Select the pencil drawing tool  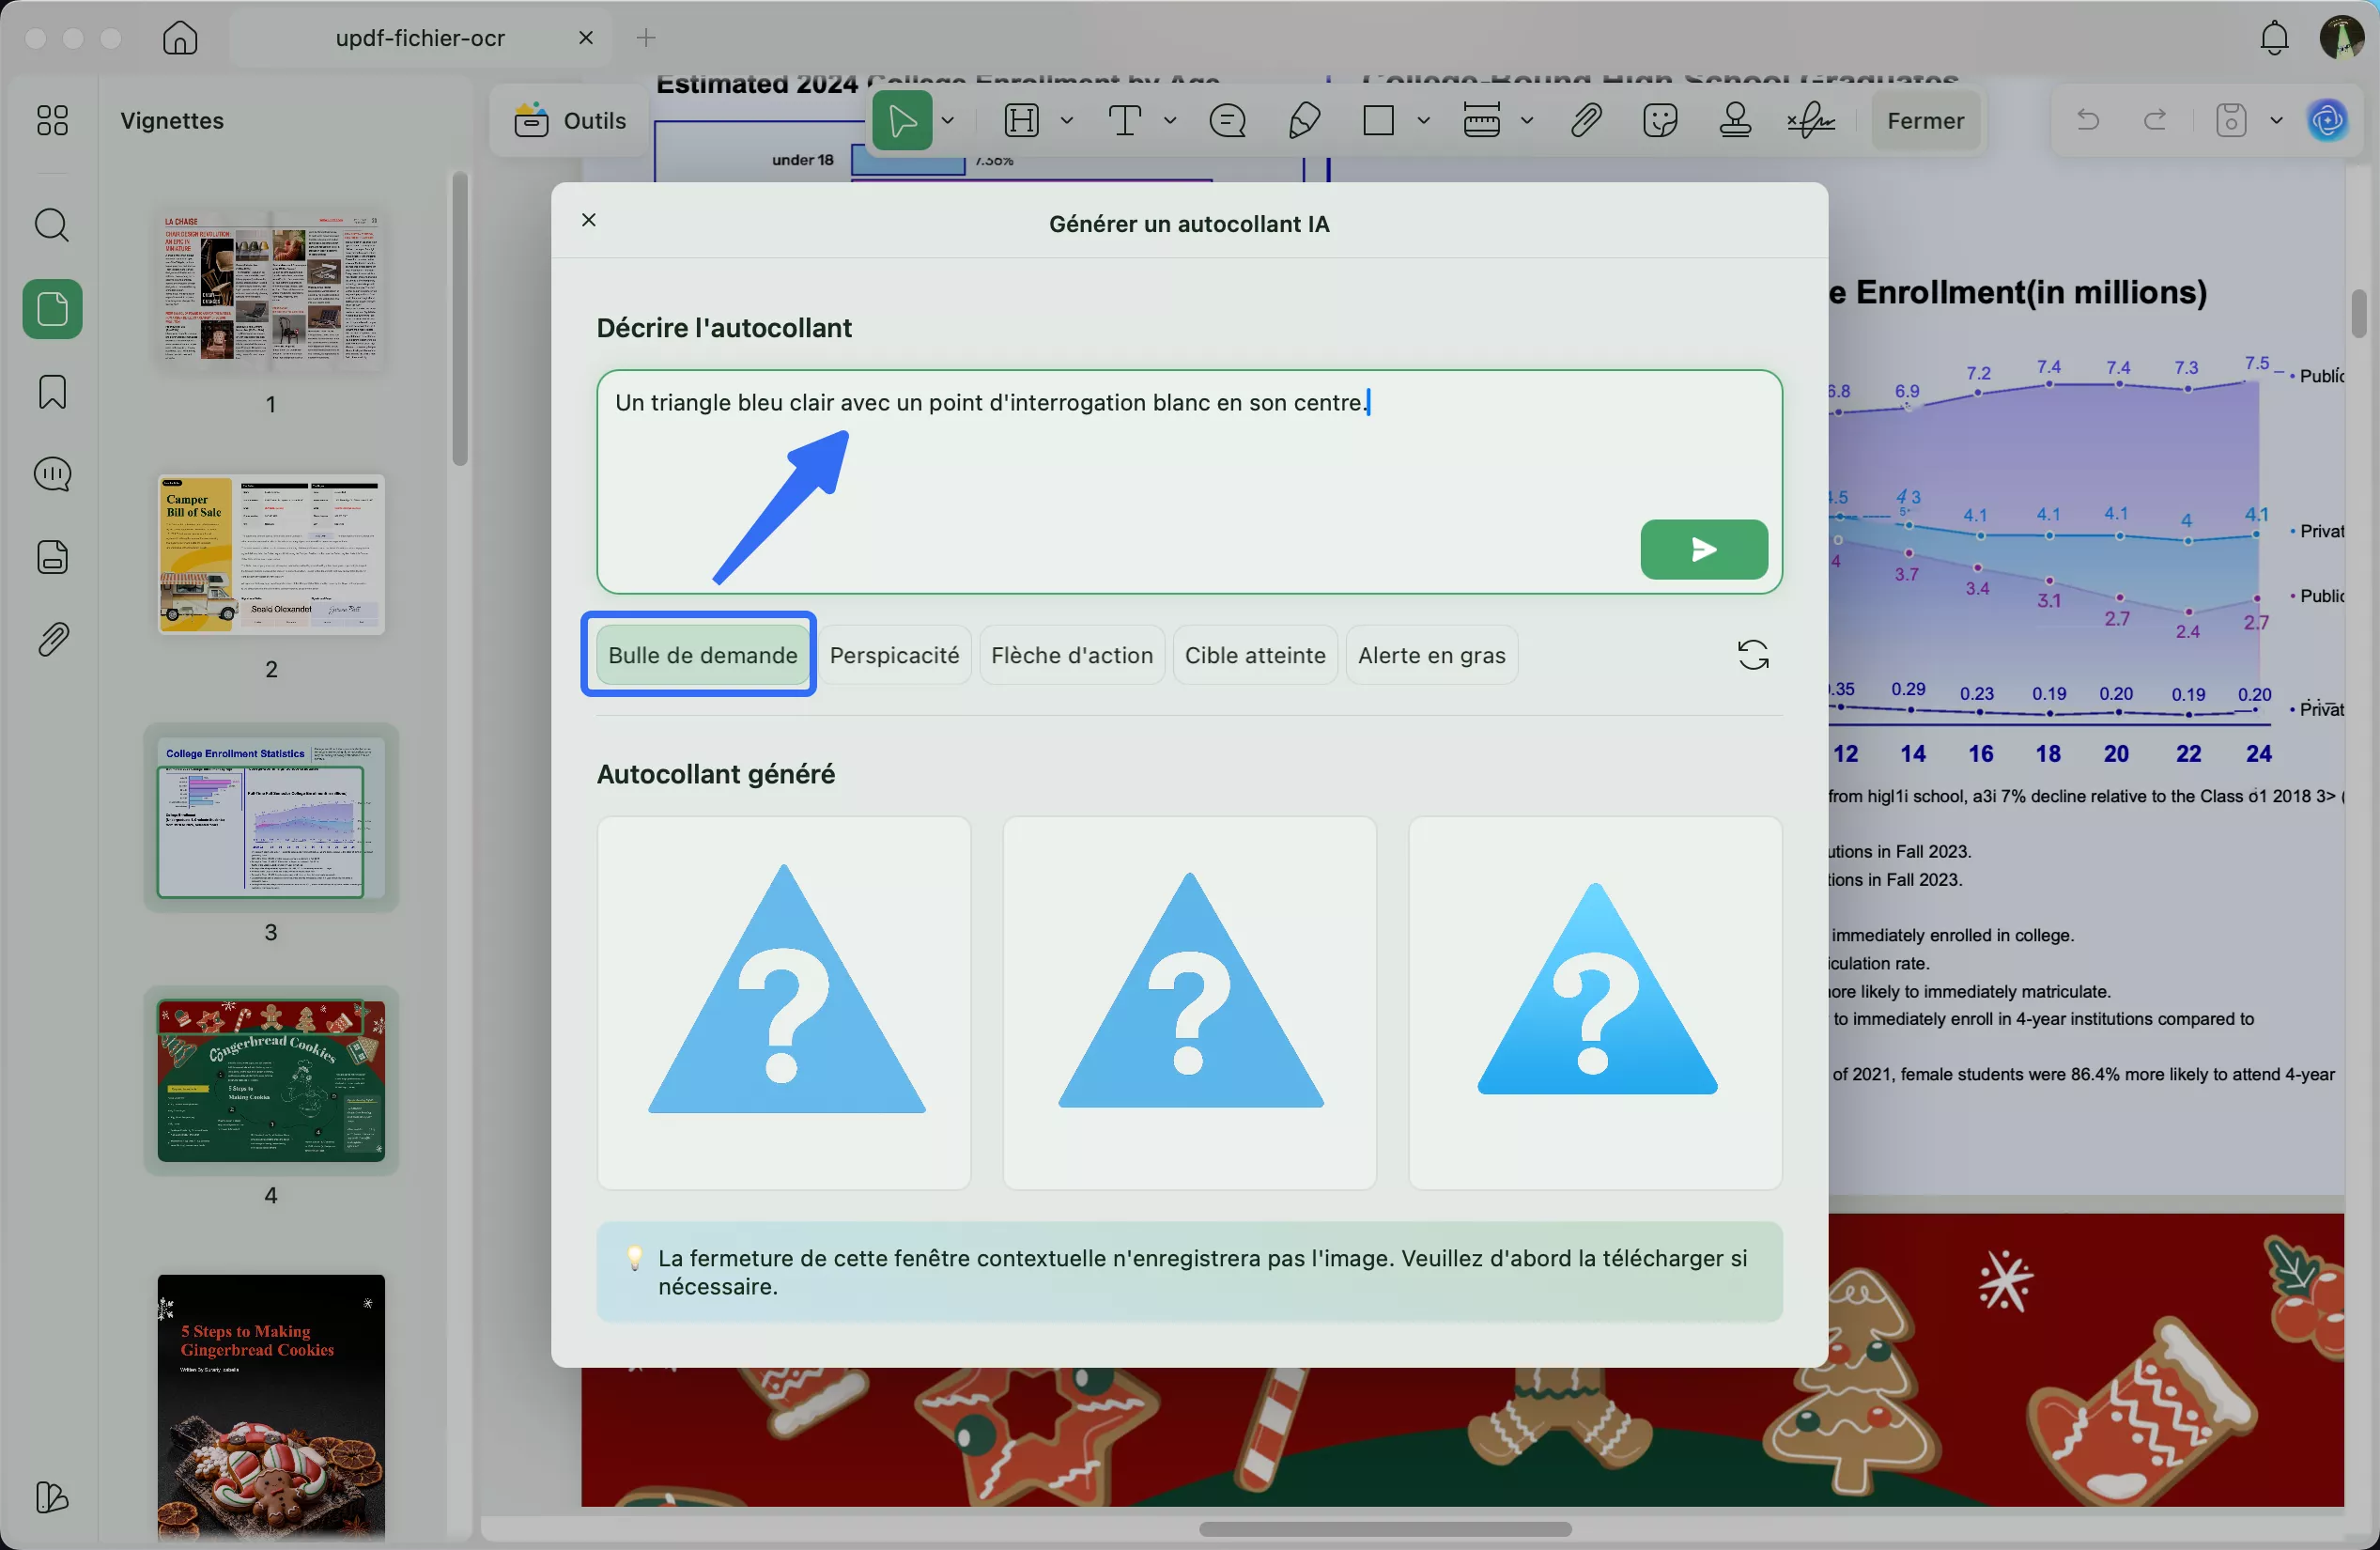[x=1304, y=121]
